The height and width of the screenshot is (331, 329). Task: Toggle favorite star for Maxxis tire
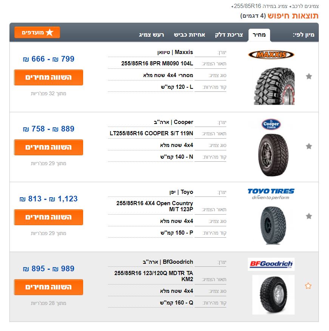[309, 76]
